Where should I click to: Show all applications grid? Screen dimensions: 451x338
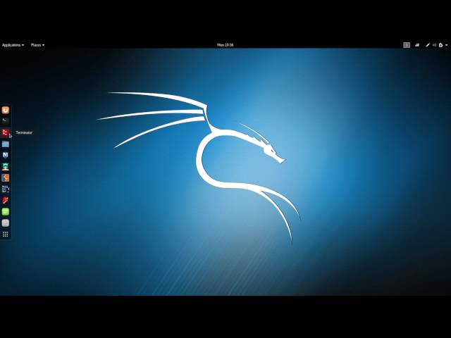6,234
